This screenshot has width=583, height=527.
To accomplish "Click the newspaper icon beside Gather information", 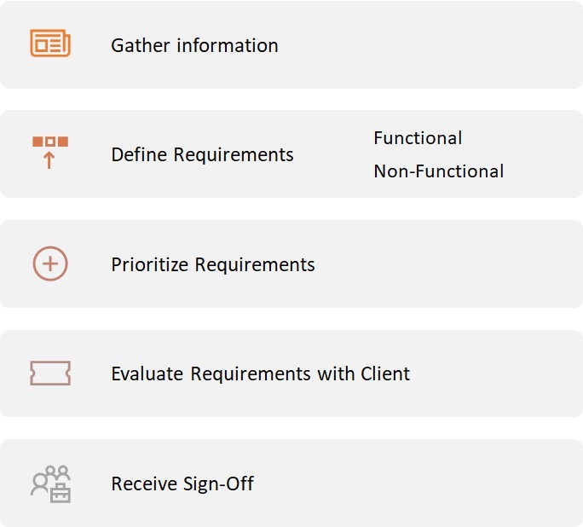I will coord(50,43).
